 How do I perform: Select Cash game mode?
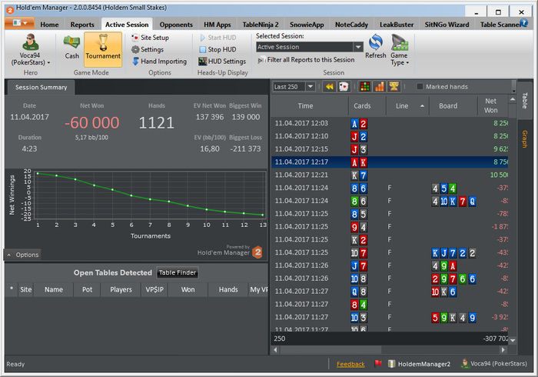pyautogui.click(x=72, y=48)
